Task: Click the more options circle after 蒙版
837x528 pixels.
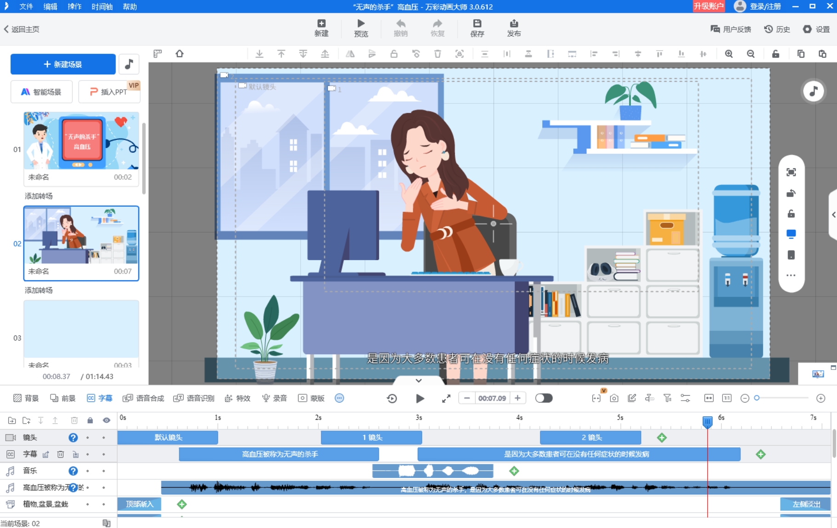Action: (x=339, y=398)
